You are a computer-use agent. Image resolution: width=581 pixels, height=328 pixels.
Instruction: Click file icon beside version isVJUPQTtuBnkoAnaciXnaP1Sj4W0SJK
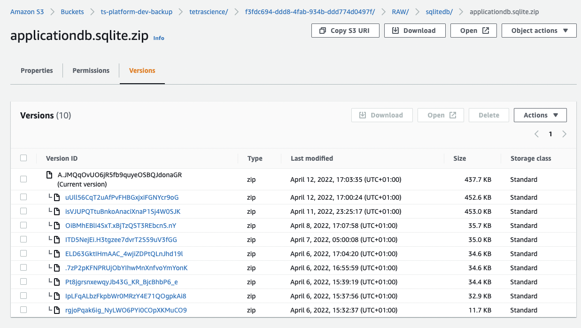tap(57, 211)
